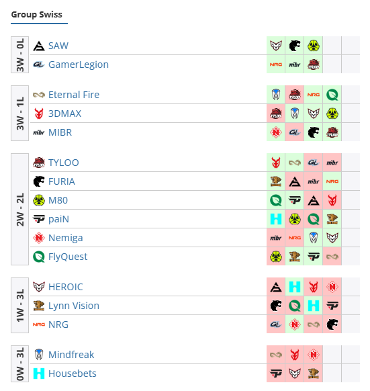Click the Housebets cyan H logo beside name
The image size is (370, 391).
tap(39, 374)
